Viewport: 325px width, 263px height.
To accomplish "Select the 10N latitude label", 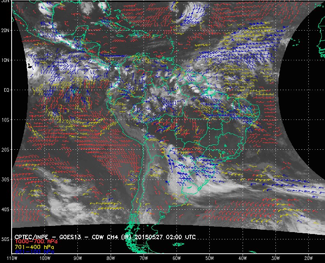I will 5,60.
